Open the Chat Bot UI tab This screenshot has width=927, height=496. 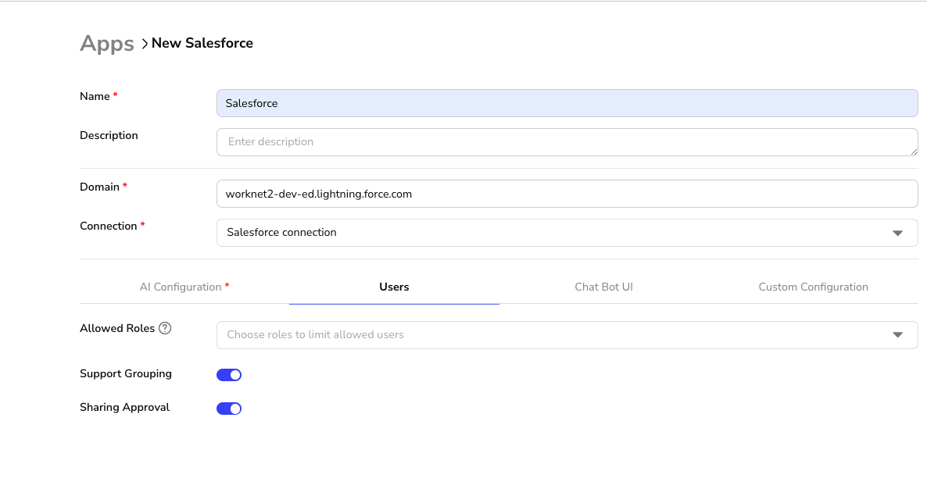603,287
